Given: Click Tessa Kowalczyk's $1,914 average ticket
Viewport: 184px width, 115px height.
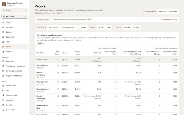Looking at the screenshot, I should click(77, 89).
